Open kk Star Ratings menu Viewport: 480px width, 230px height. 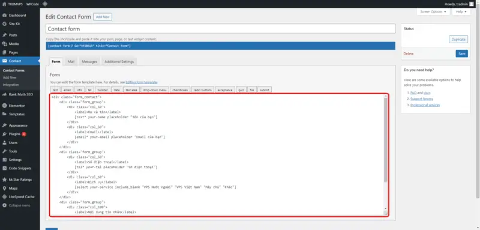tap(20, 180)
